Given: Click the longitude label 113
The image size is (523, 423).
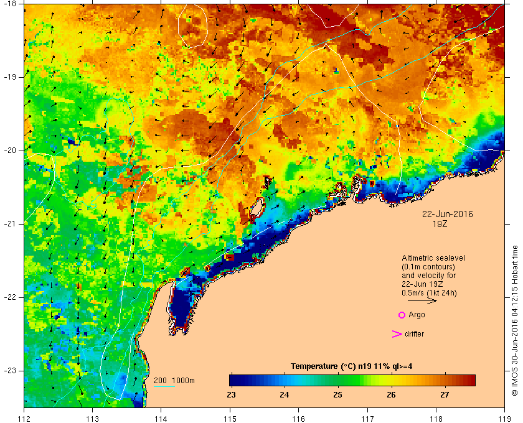Looking at the screenshot, I should 92,418.
